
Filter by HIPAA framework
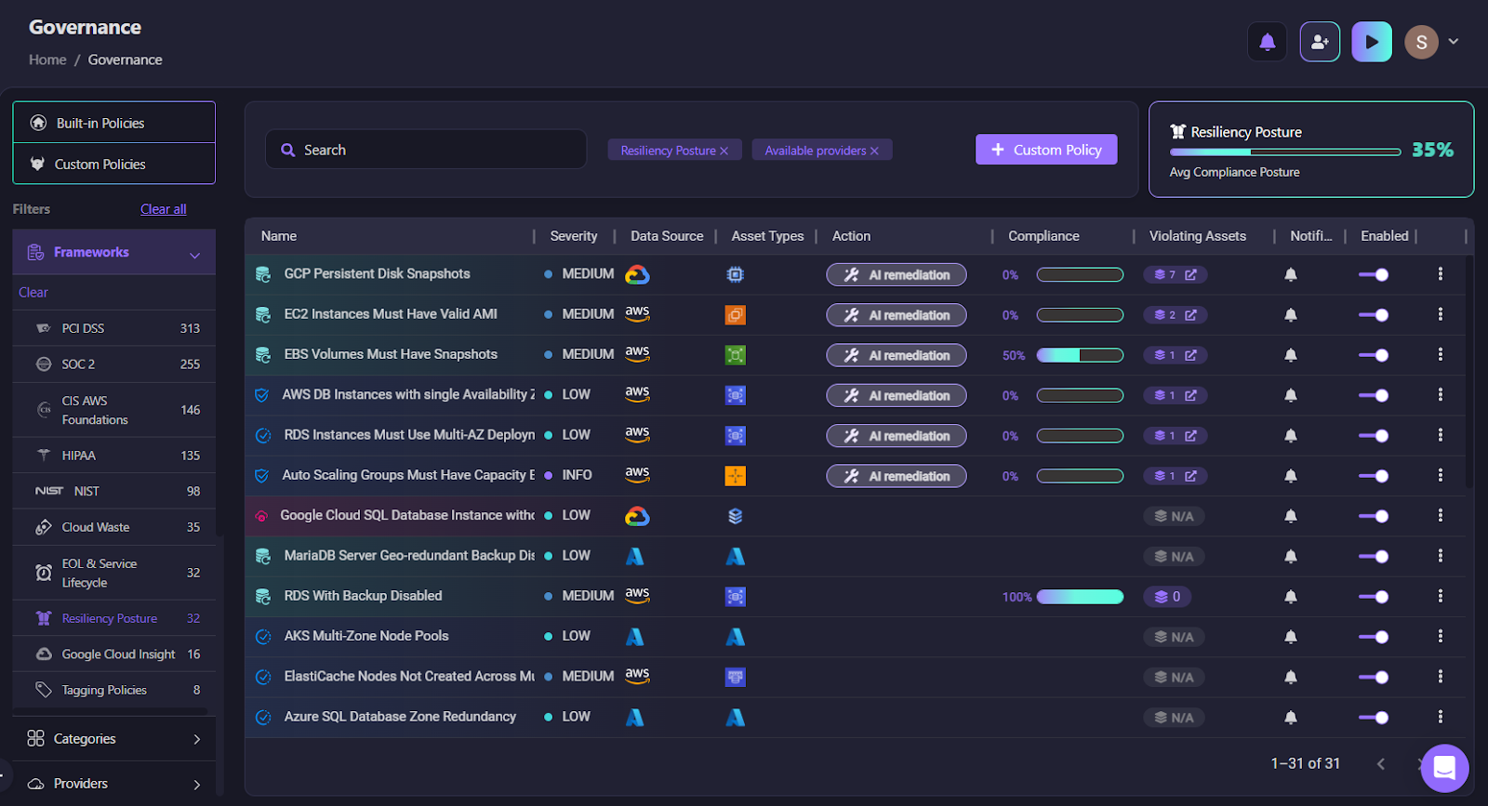pos(114,456)
